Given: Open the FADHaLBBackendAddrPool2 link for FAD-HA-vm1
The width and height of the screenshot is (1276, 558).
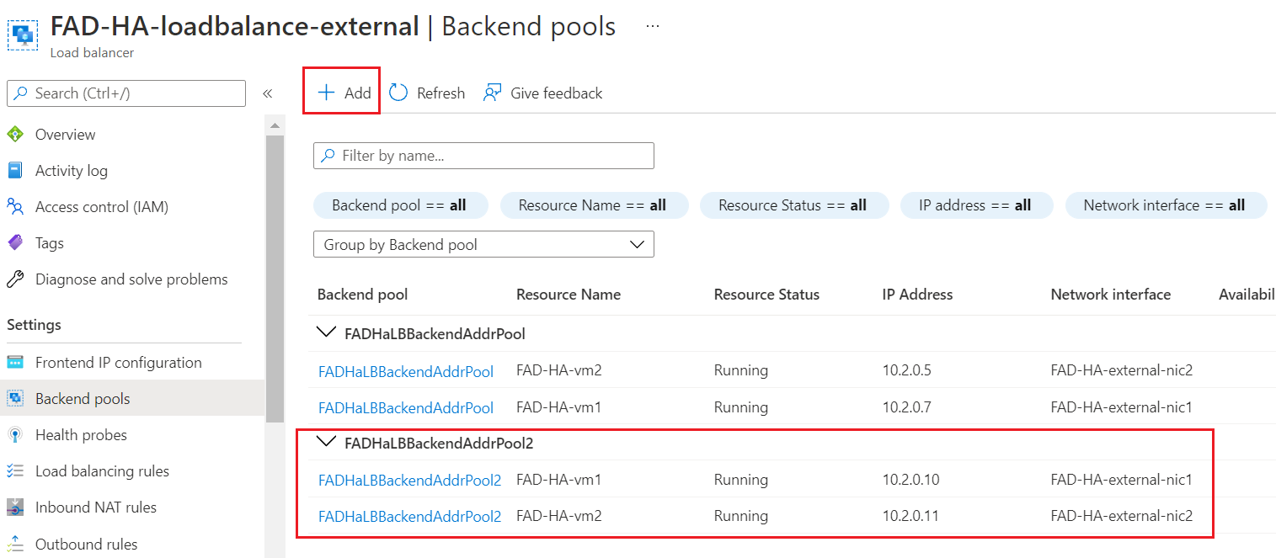Looking at the screenshot, I should coord(409,479).
